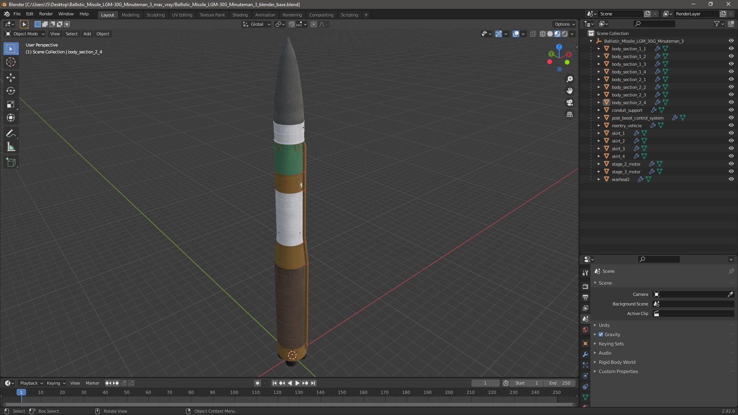Click the End frame field 250

pyautogui.click(x=560, y=383)
